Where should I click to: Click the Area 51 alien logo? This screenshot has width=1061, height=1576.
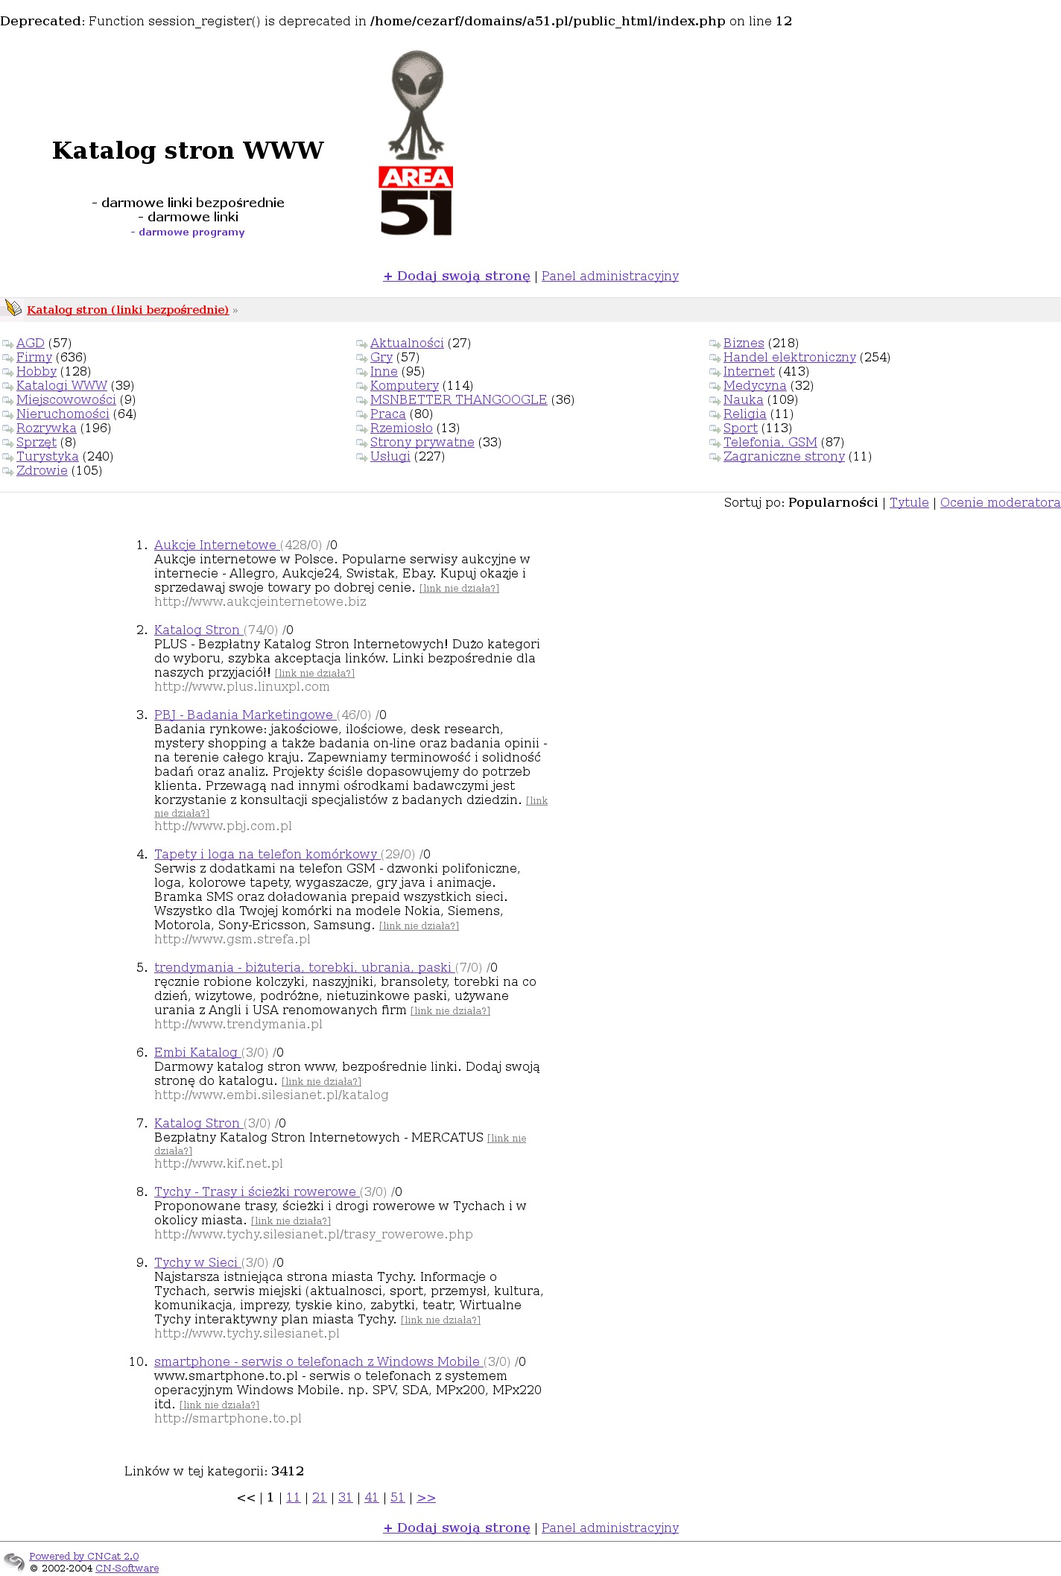(416, 144)
